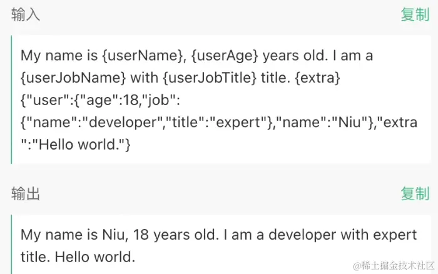This screenshot has height=274, width=438.
Task: Click the {userAge} placeholder in the input
Action: [x=223, y=56]
